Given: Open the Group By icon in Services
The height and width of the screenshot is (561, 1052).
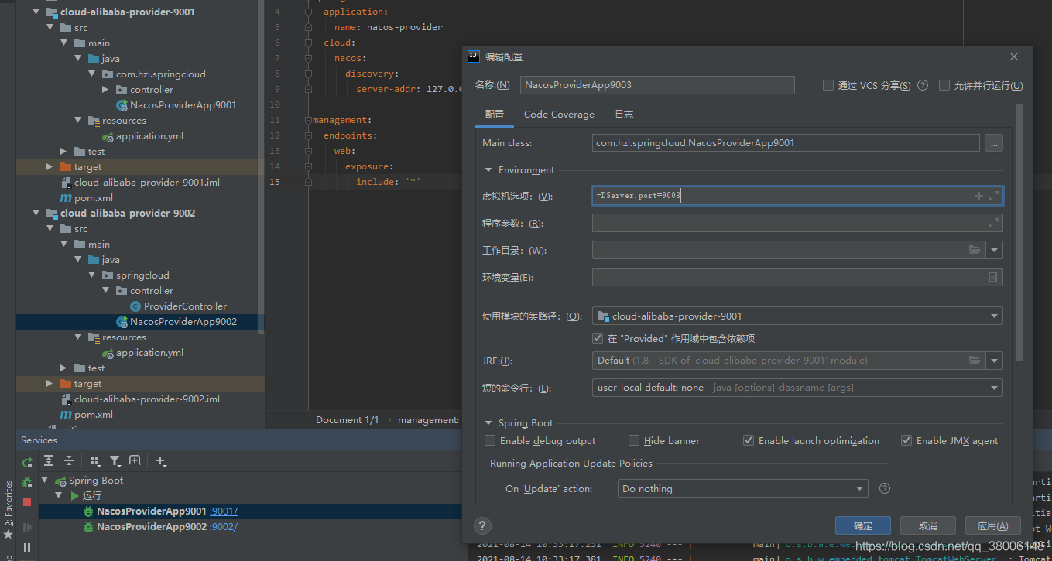Looking at the screenshot, I should pos(95,460).
